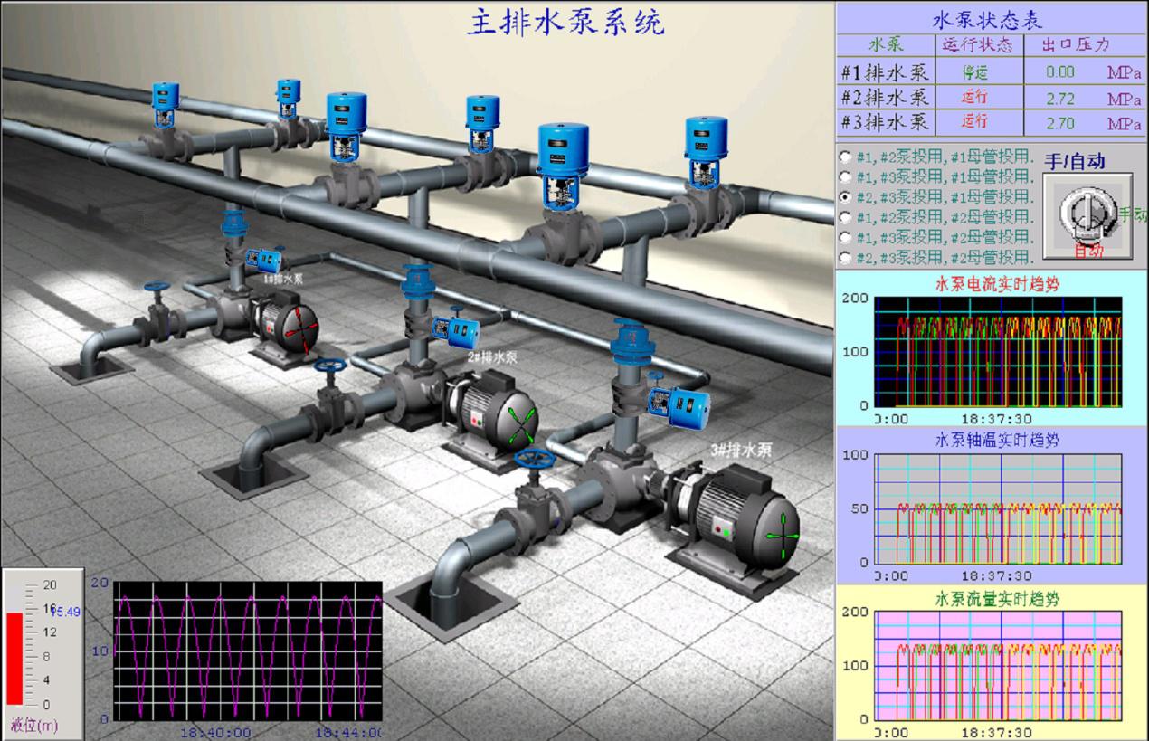Image resolution: width=1149 pixels, height=741 pixels.
Task: Select '#1,#3泵投用,#2母管投用' radio option
Action: point(846,238)
